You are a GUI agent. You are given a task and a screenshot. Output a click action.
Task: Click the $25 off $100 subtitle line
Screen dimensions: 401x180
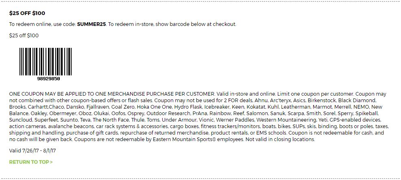pyautogui.click(x=24, y=35)
